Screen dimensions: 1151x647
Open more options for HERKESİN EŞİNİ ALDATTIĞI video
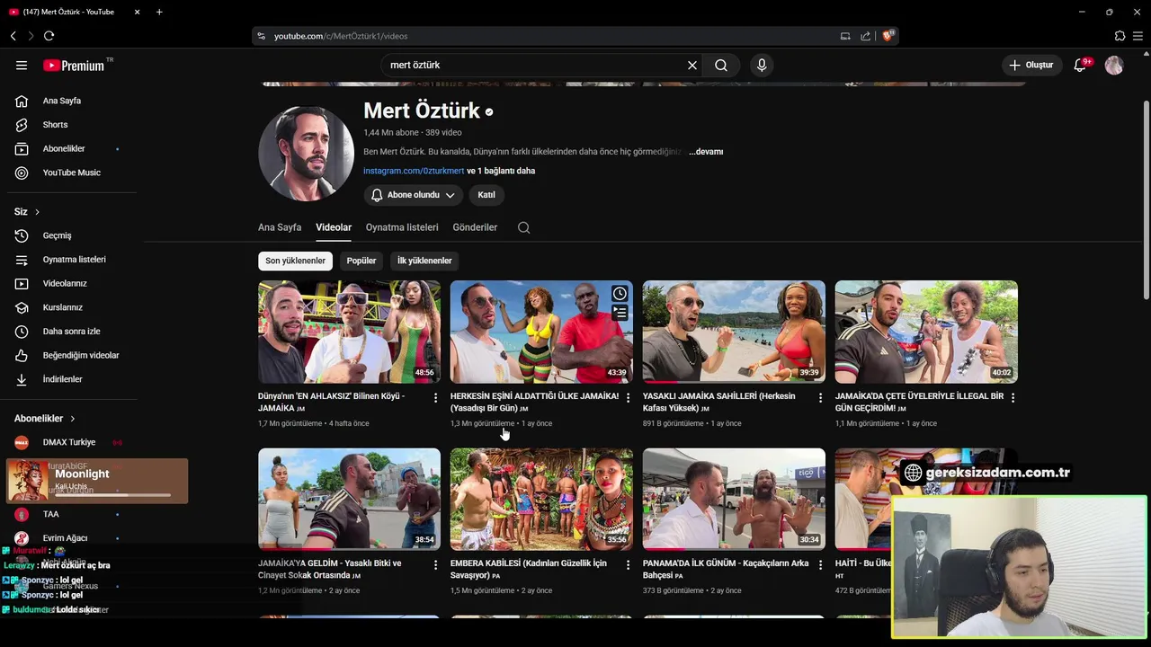tap(629, 397)
